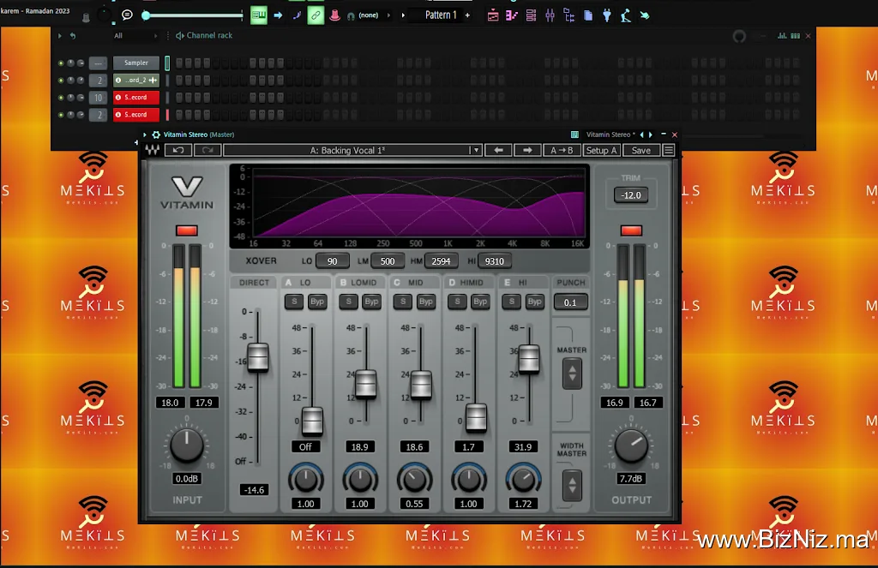Click the PUNCH value 0.1
The image size is (878, 568).
(570, 302)
